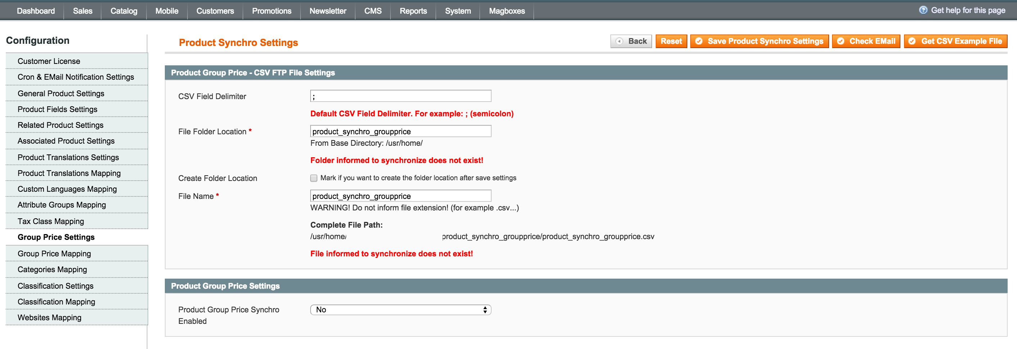Click the Reset button
Screen dimensions: 1017x349
pyautogui.click(x=671, y=41)
